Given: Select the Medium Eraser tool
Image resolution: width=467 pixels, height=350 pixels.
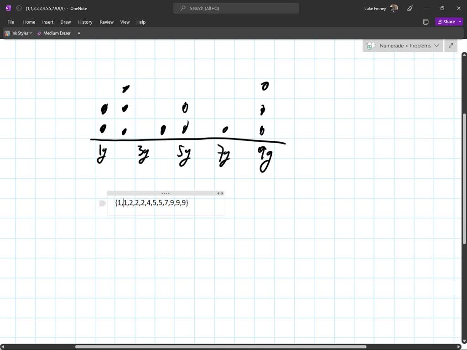Looking at the screenshot, I should point(54,33).
